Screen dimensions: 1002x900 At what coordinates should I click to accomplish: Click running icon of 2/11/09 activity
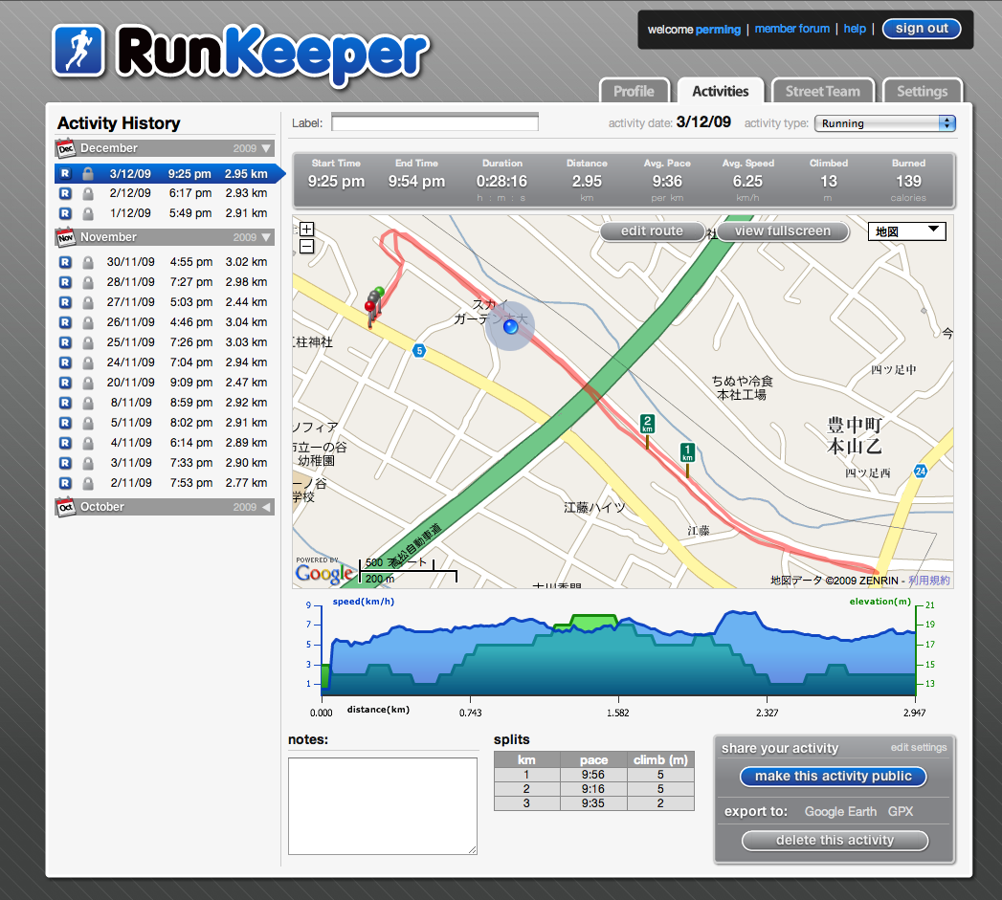click(65, 483)
